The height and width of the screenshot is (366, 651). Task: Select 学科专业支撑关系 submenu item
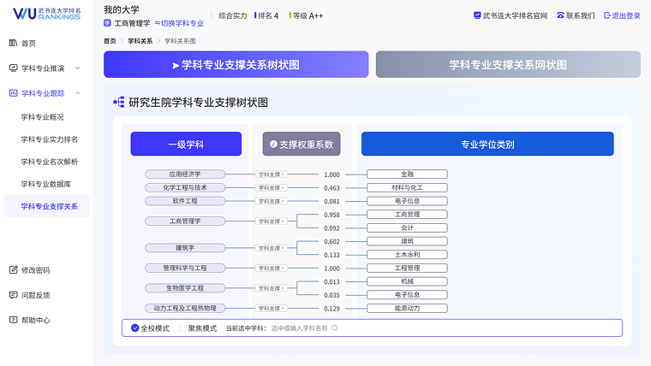coord(46,206)
